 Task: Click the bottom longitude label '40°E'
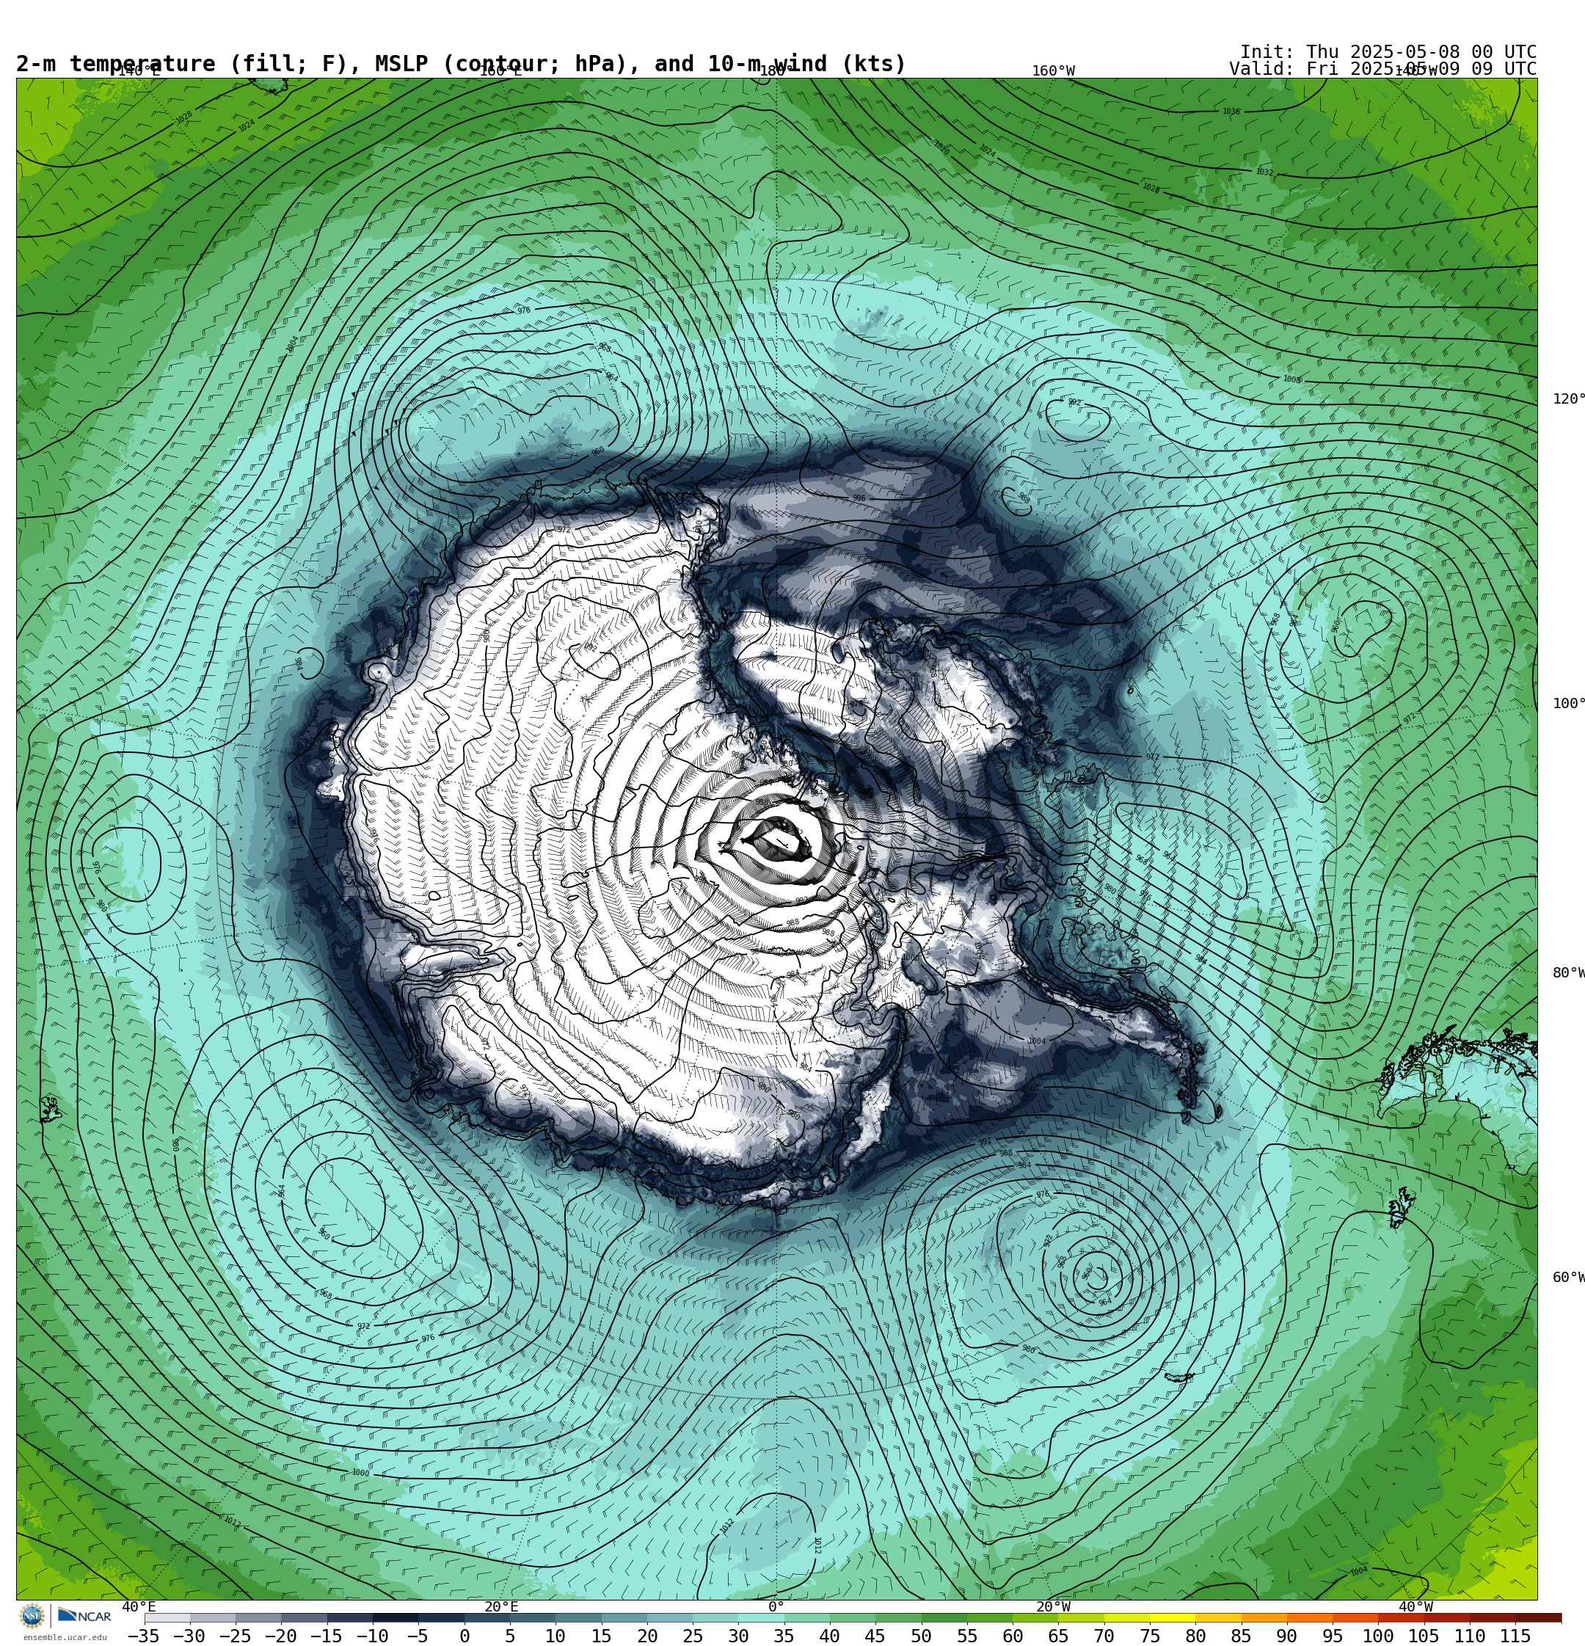(139, 1606)
